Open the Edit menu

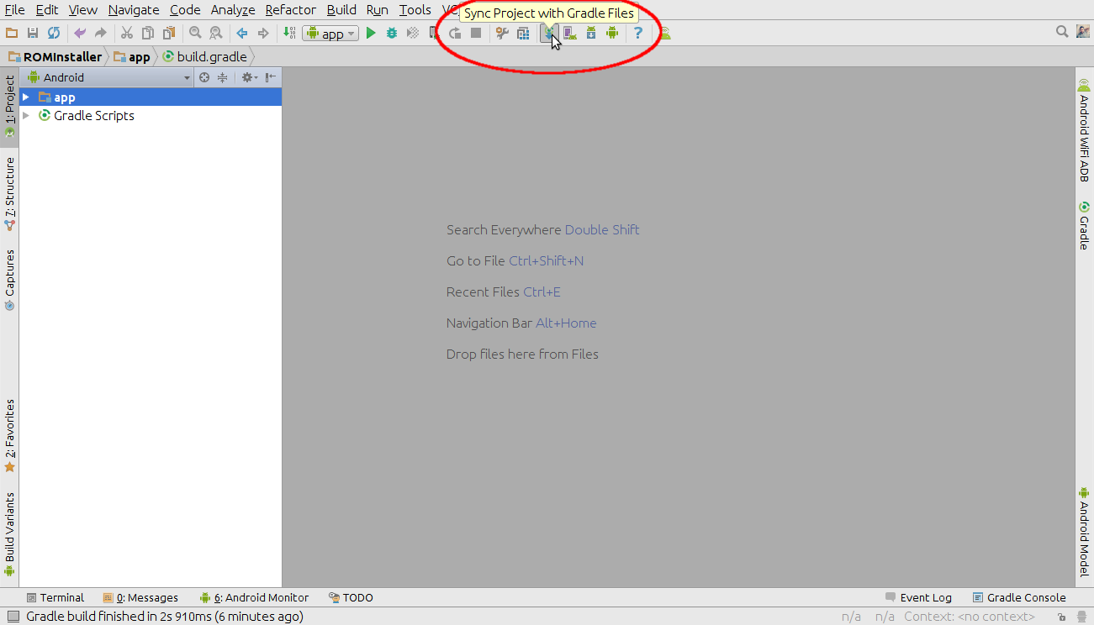47,10
